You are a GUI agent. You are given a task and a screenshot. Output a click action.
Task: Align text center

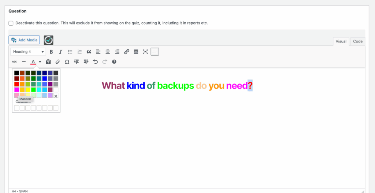coord(108,52)
